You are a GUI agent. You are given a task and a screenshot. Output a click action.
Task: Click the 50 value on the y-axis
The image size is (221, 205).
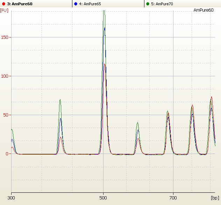(x=6, y=115)
